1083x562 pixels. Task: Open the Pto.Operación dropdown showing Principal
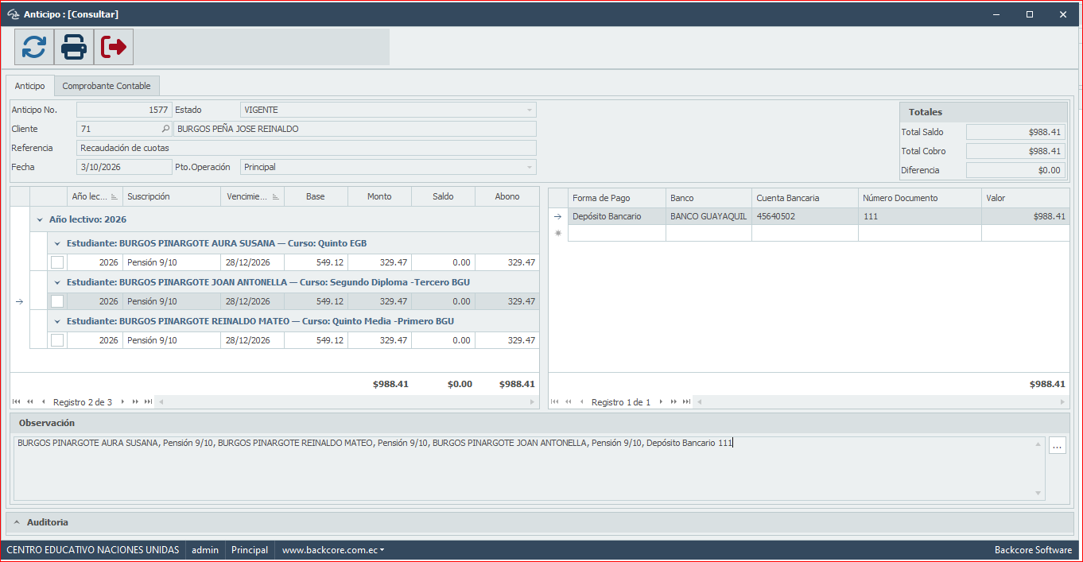tap(530, 167)
